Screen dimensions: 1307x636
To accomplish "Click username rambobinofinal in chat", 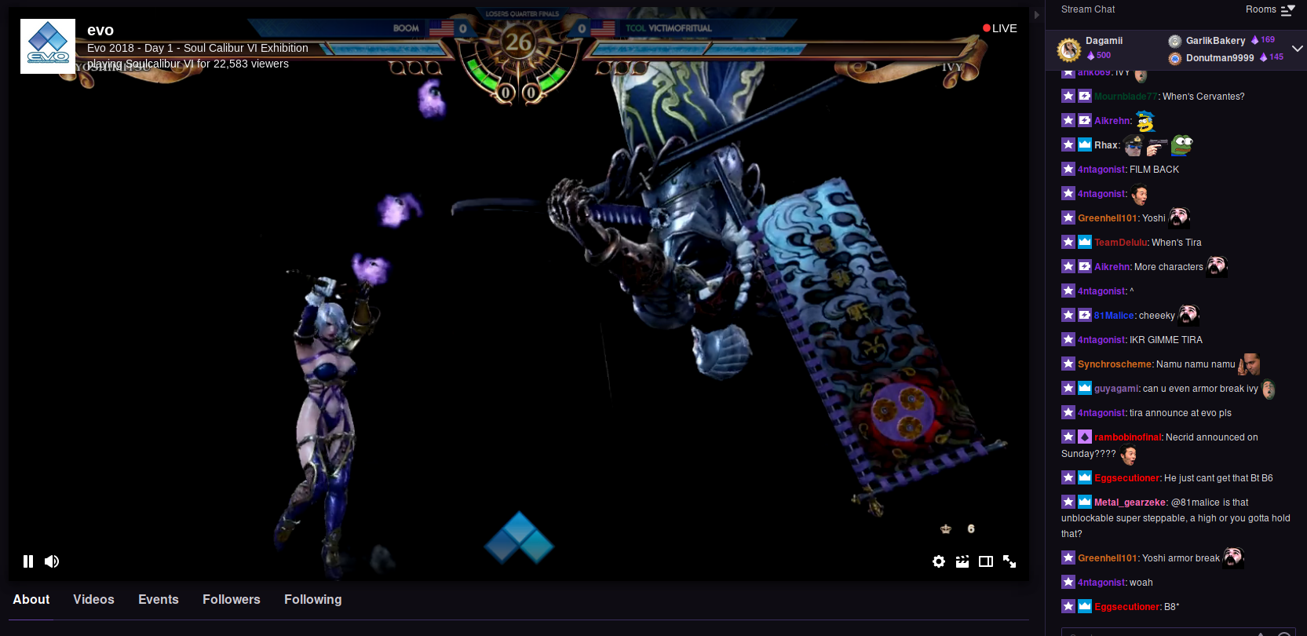I will click(x=1127, y=437).
